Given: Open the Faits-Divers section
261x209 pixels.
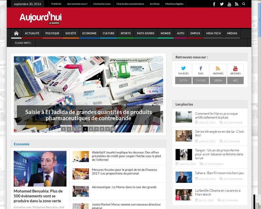Looking at the screenshot, I should 146,33.
